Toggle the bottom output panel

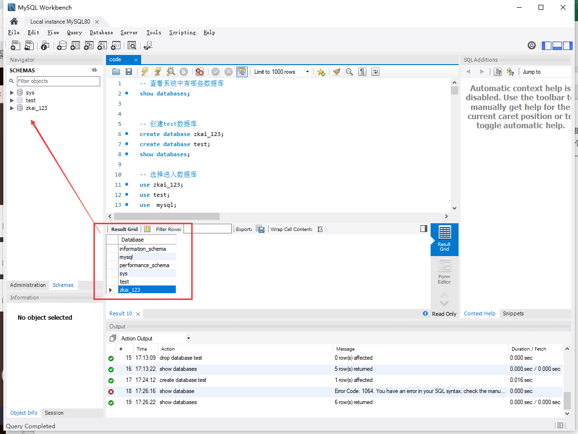557,46
